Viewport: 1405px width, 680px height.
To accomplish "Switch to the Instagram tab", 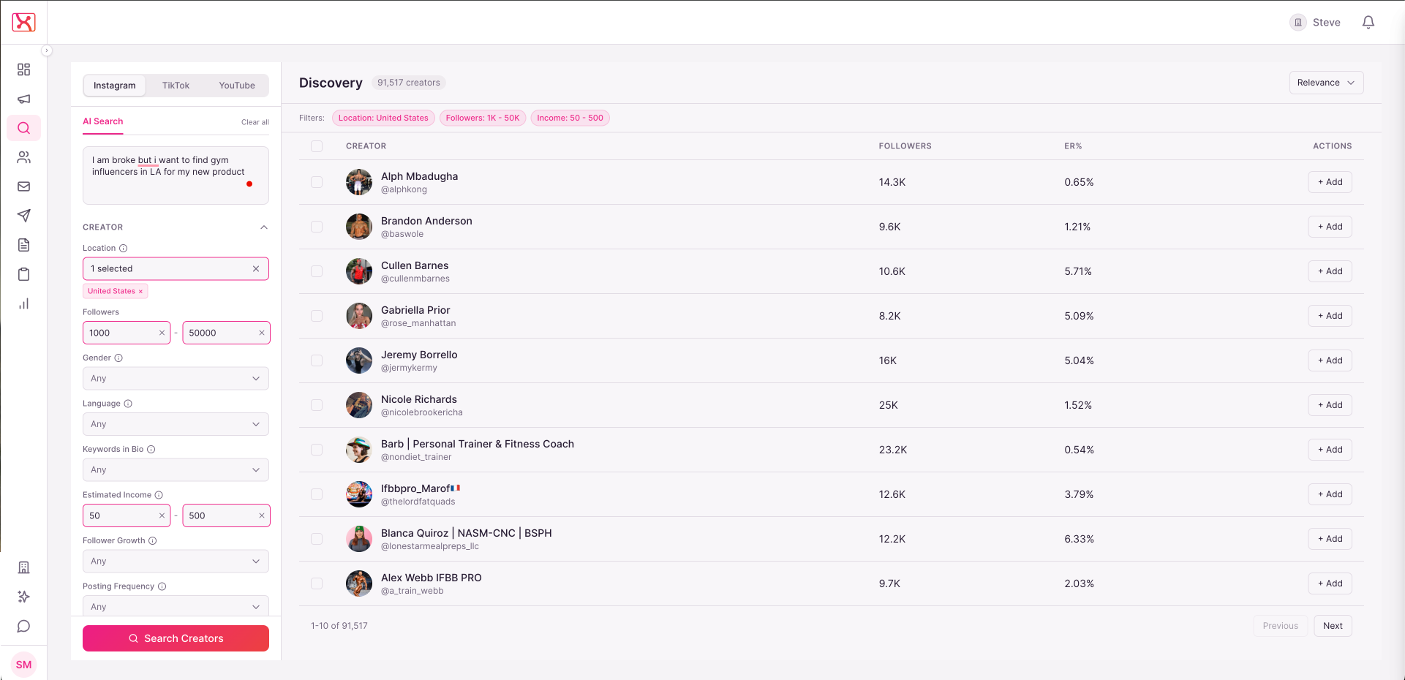I will click(115, 86).
